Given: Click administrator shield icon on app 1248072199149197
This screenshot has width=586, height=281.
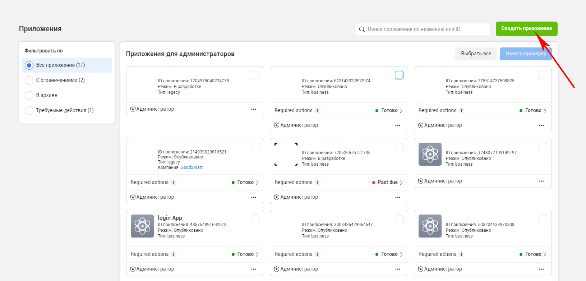Looking at the screenshot, I should [x=421, y=181].
